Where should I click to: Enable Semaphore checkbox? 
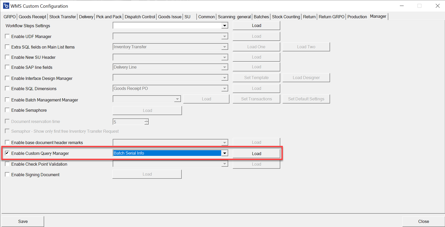[x=7, y=110]
